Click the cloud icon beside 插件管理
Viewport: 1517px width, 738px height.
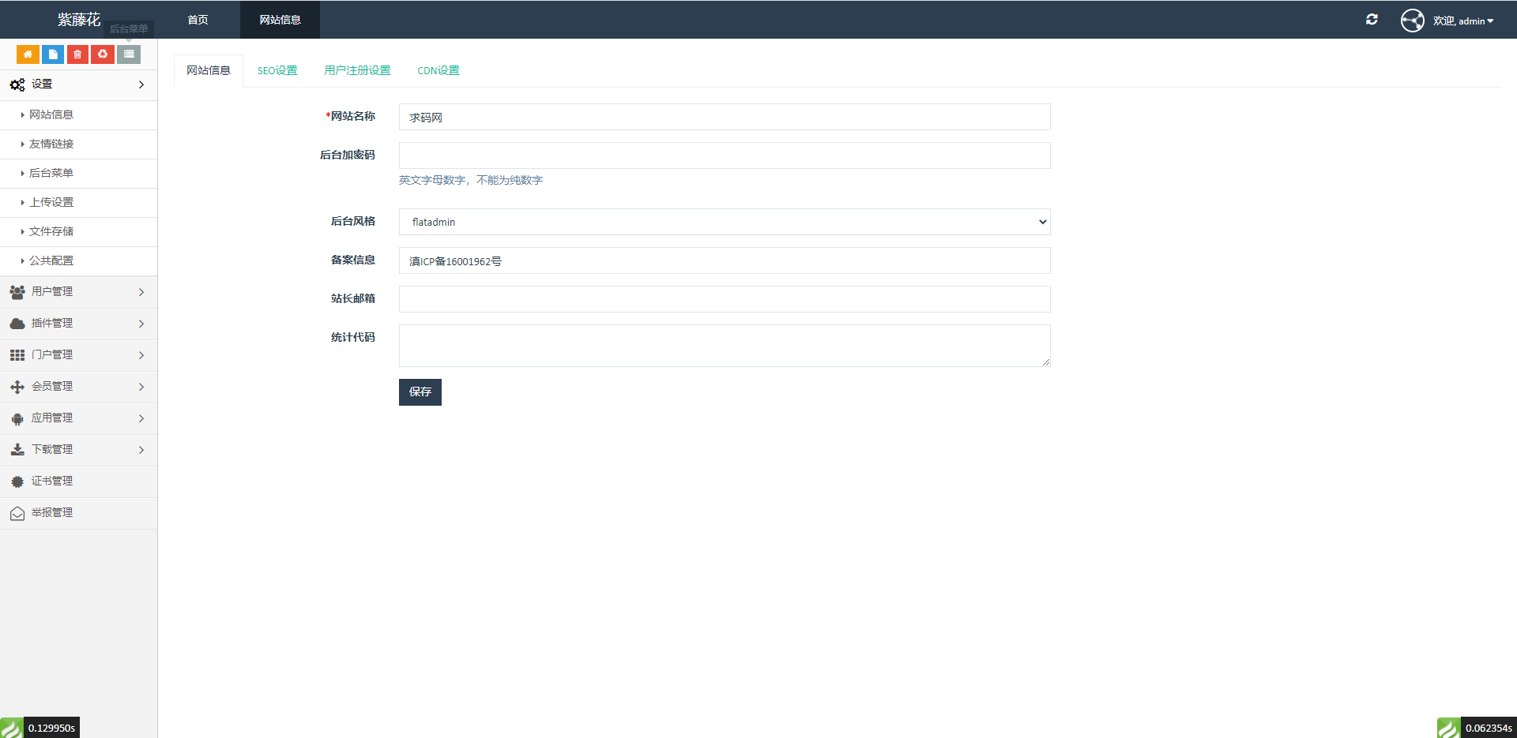(17, 324)
